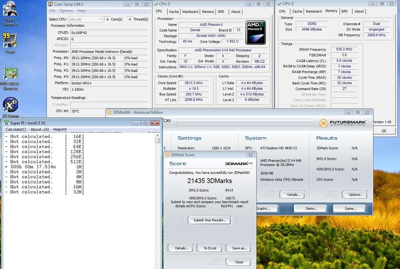This screenshot has height=269, width=400.
Task: Click the Graphs button in 3DMark06
Action: click(267, 209)
